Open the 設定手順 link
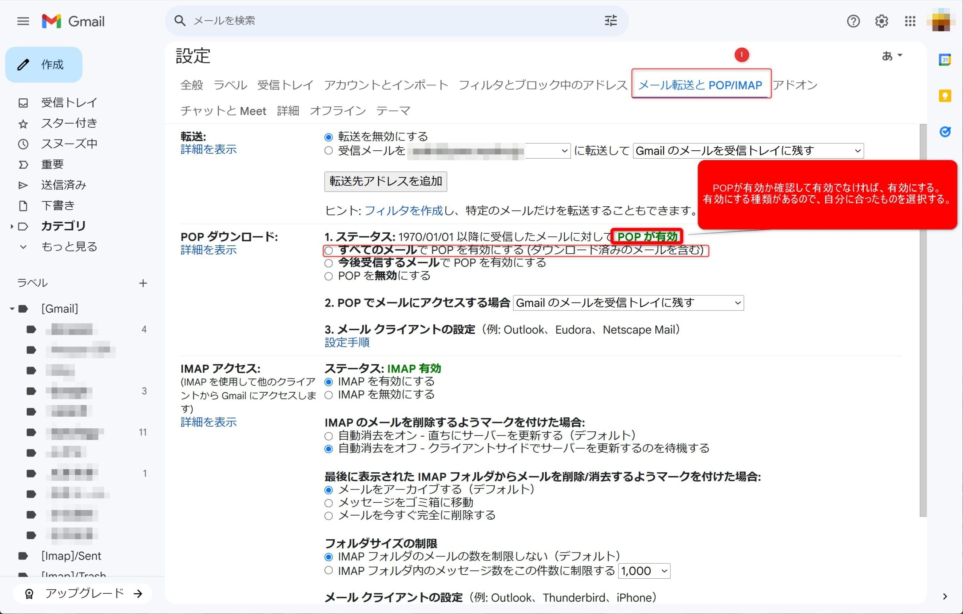963x614 pixels. 347,342
